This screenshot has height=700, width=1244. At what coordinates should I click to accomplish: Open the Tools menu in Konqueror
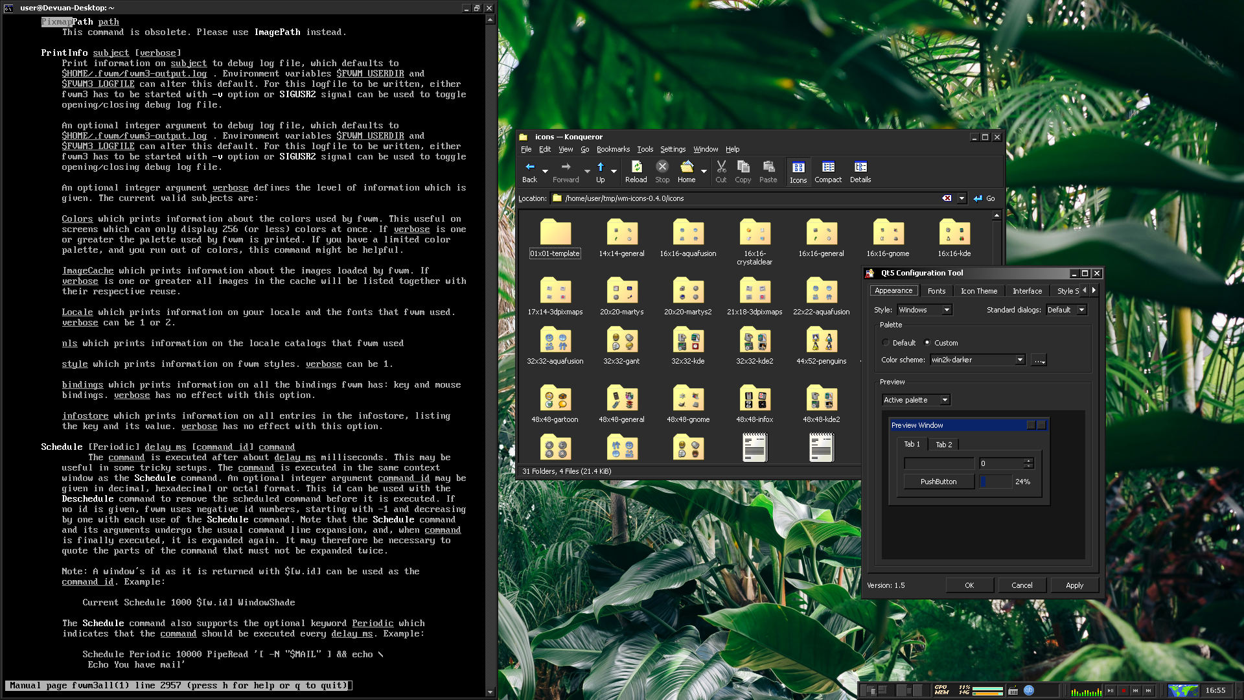pyautogui.click(x=645, y=149)
